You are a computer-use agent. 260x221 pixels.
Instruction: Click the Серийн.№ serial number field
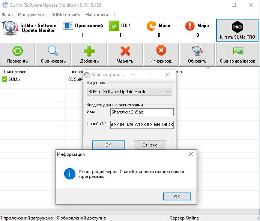point(142,125)
